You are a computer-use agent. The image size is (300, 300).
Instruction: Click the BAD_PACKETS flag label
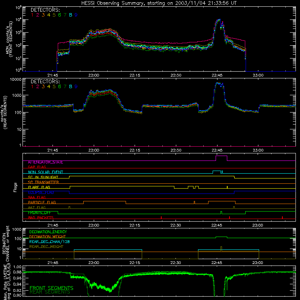41,217
